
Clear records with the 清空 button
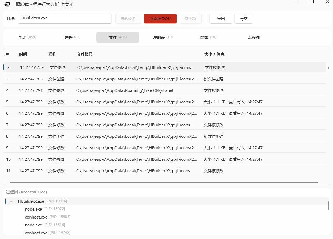244,19
